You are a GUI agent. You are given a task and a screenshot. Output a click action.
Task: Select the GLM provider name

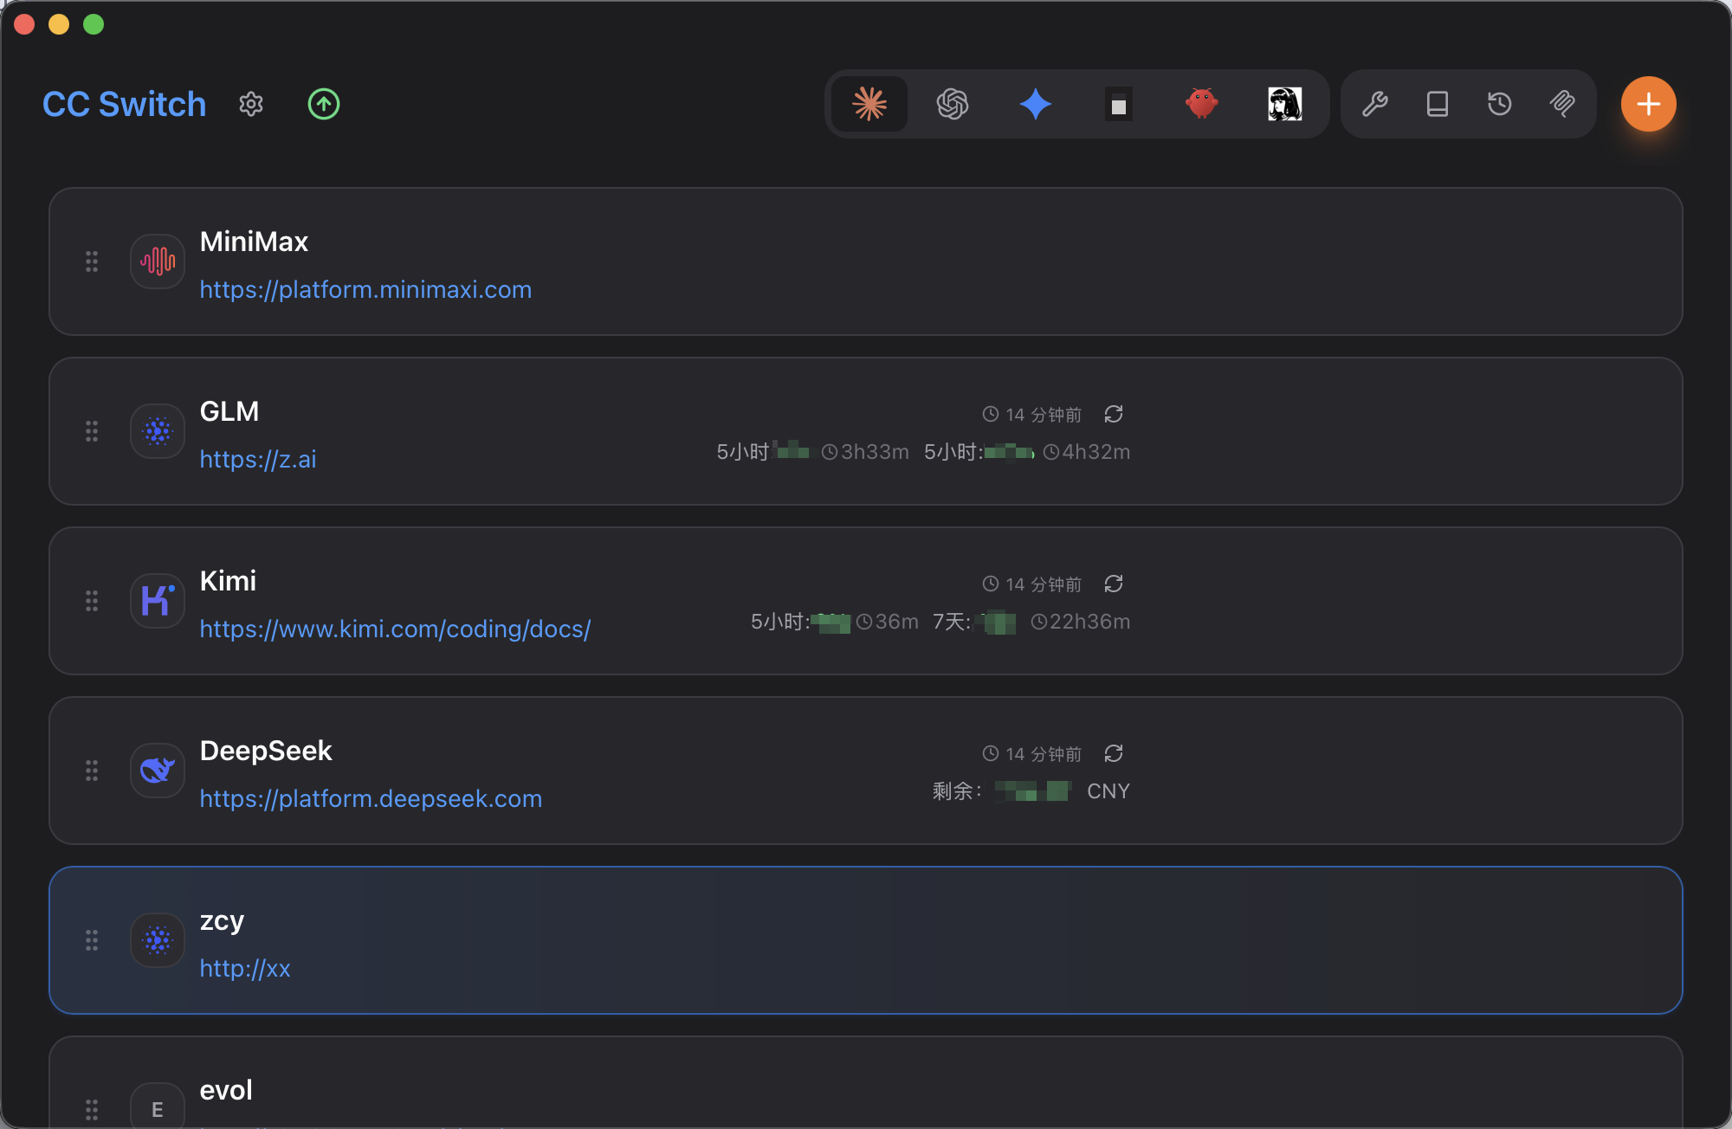click(229, 411)
